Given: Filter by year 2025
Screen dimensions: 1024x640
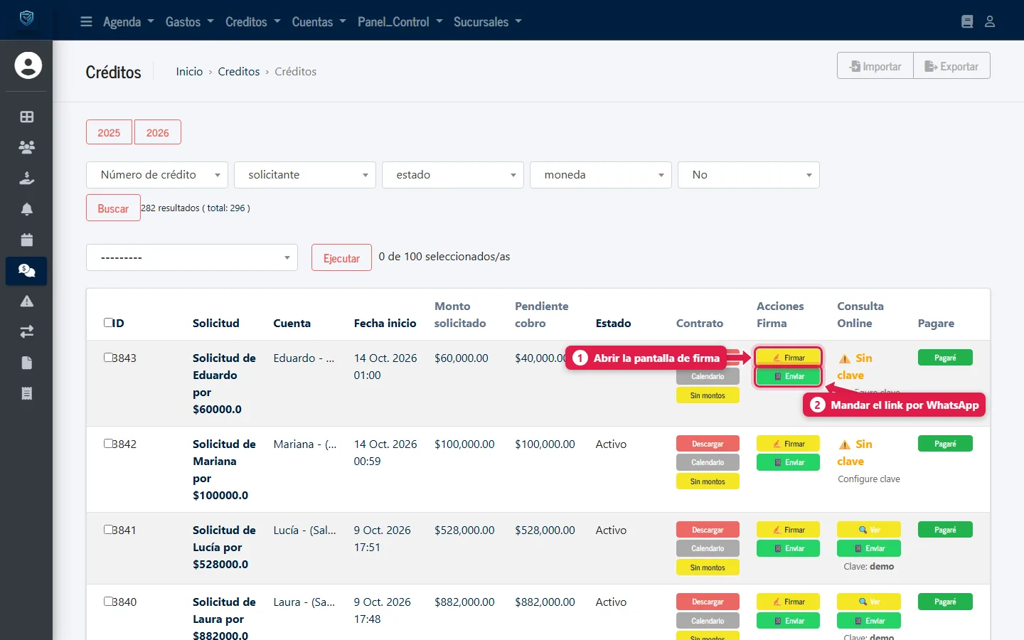Looking at the screenshot, I should click(109, 132).
